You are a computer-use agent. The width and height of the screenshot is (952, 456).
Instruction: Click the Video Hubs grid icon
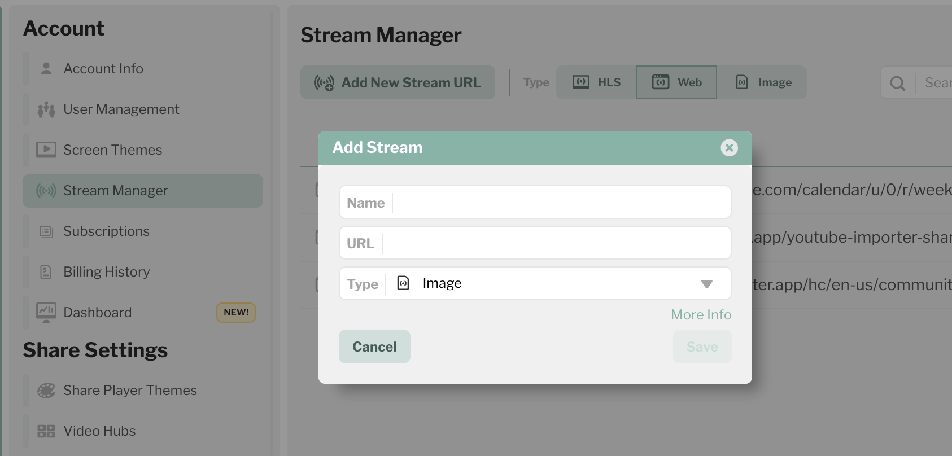46,431
